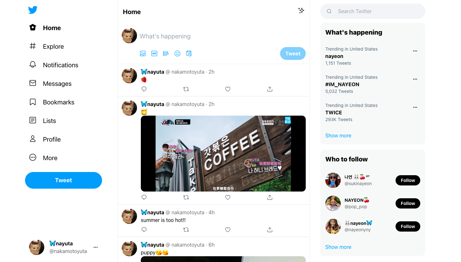
Task: Open Profile in the sidebar
Action: [45, 139]
